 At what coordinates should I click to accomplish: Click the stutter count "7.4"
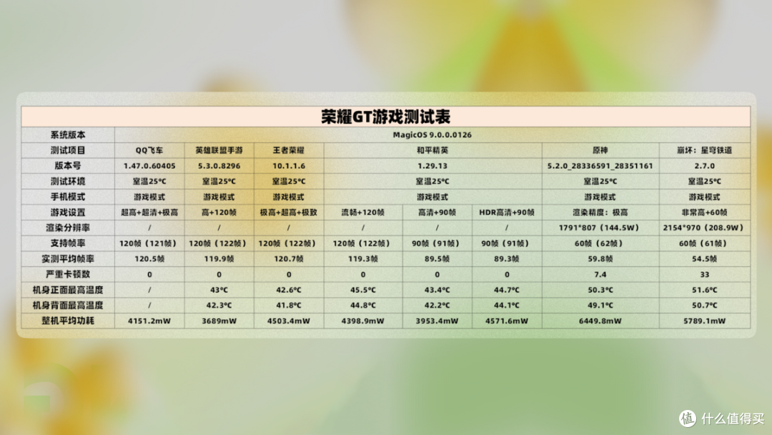click(x=600, y=275)
